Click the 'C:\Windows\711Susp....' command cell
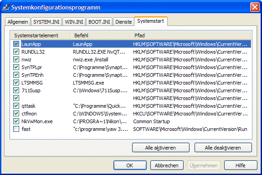Viewport: 262px width, 175px height. coord(100,90)
